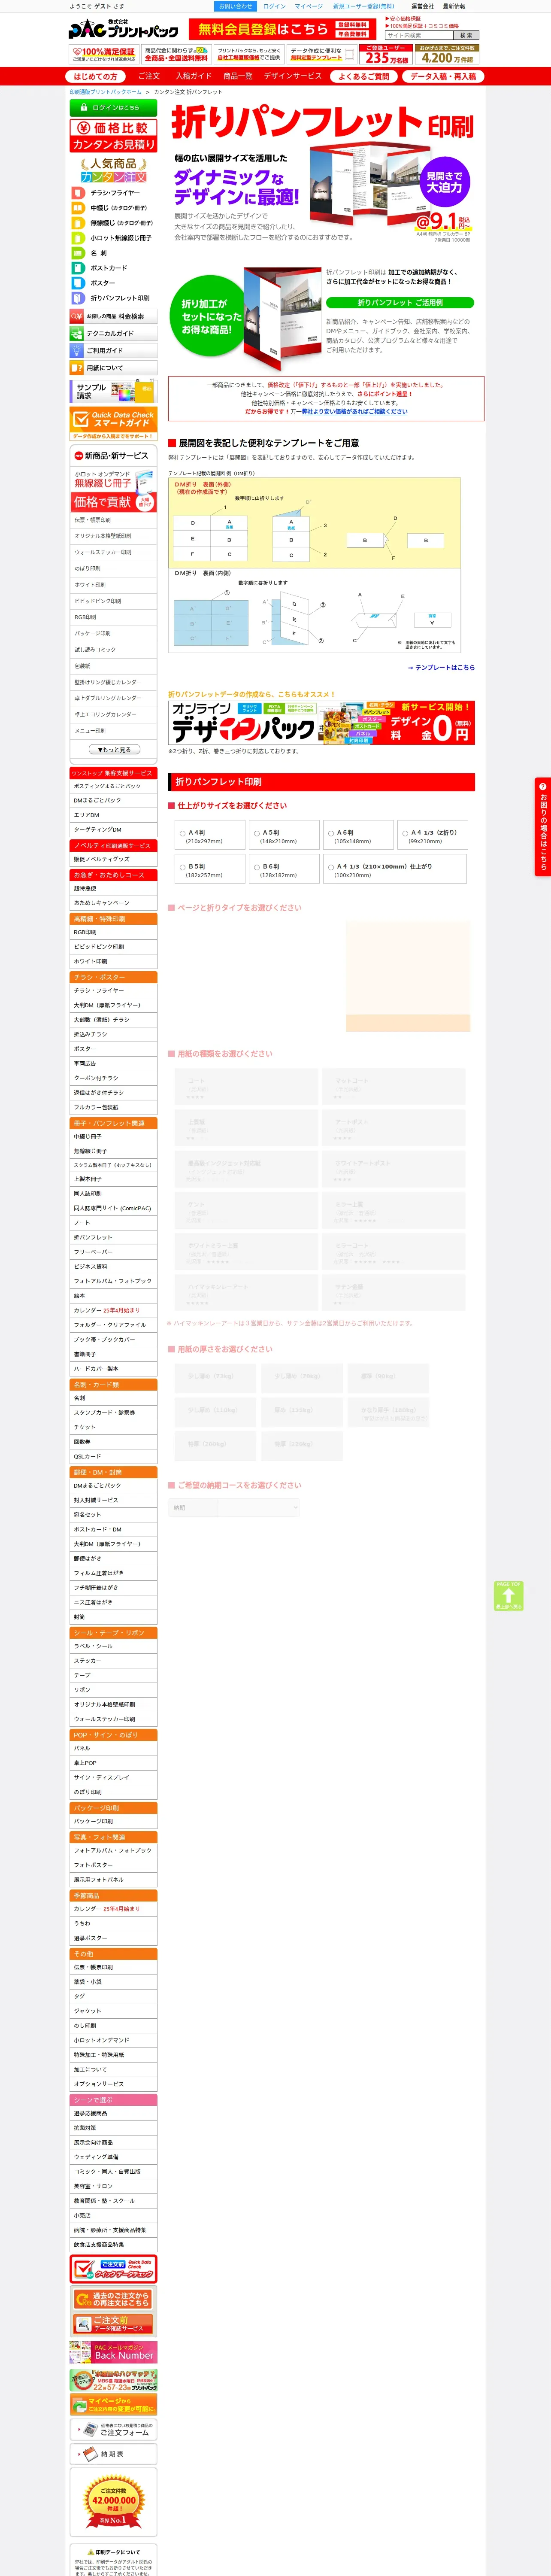The height and width of the screenshot is (2576, 551).
Task: Open ポスター product icon in the sidebar
Action: tap(113, 283)
